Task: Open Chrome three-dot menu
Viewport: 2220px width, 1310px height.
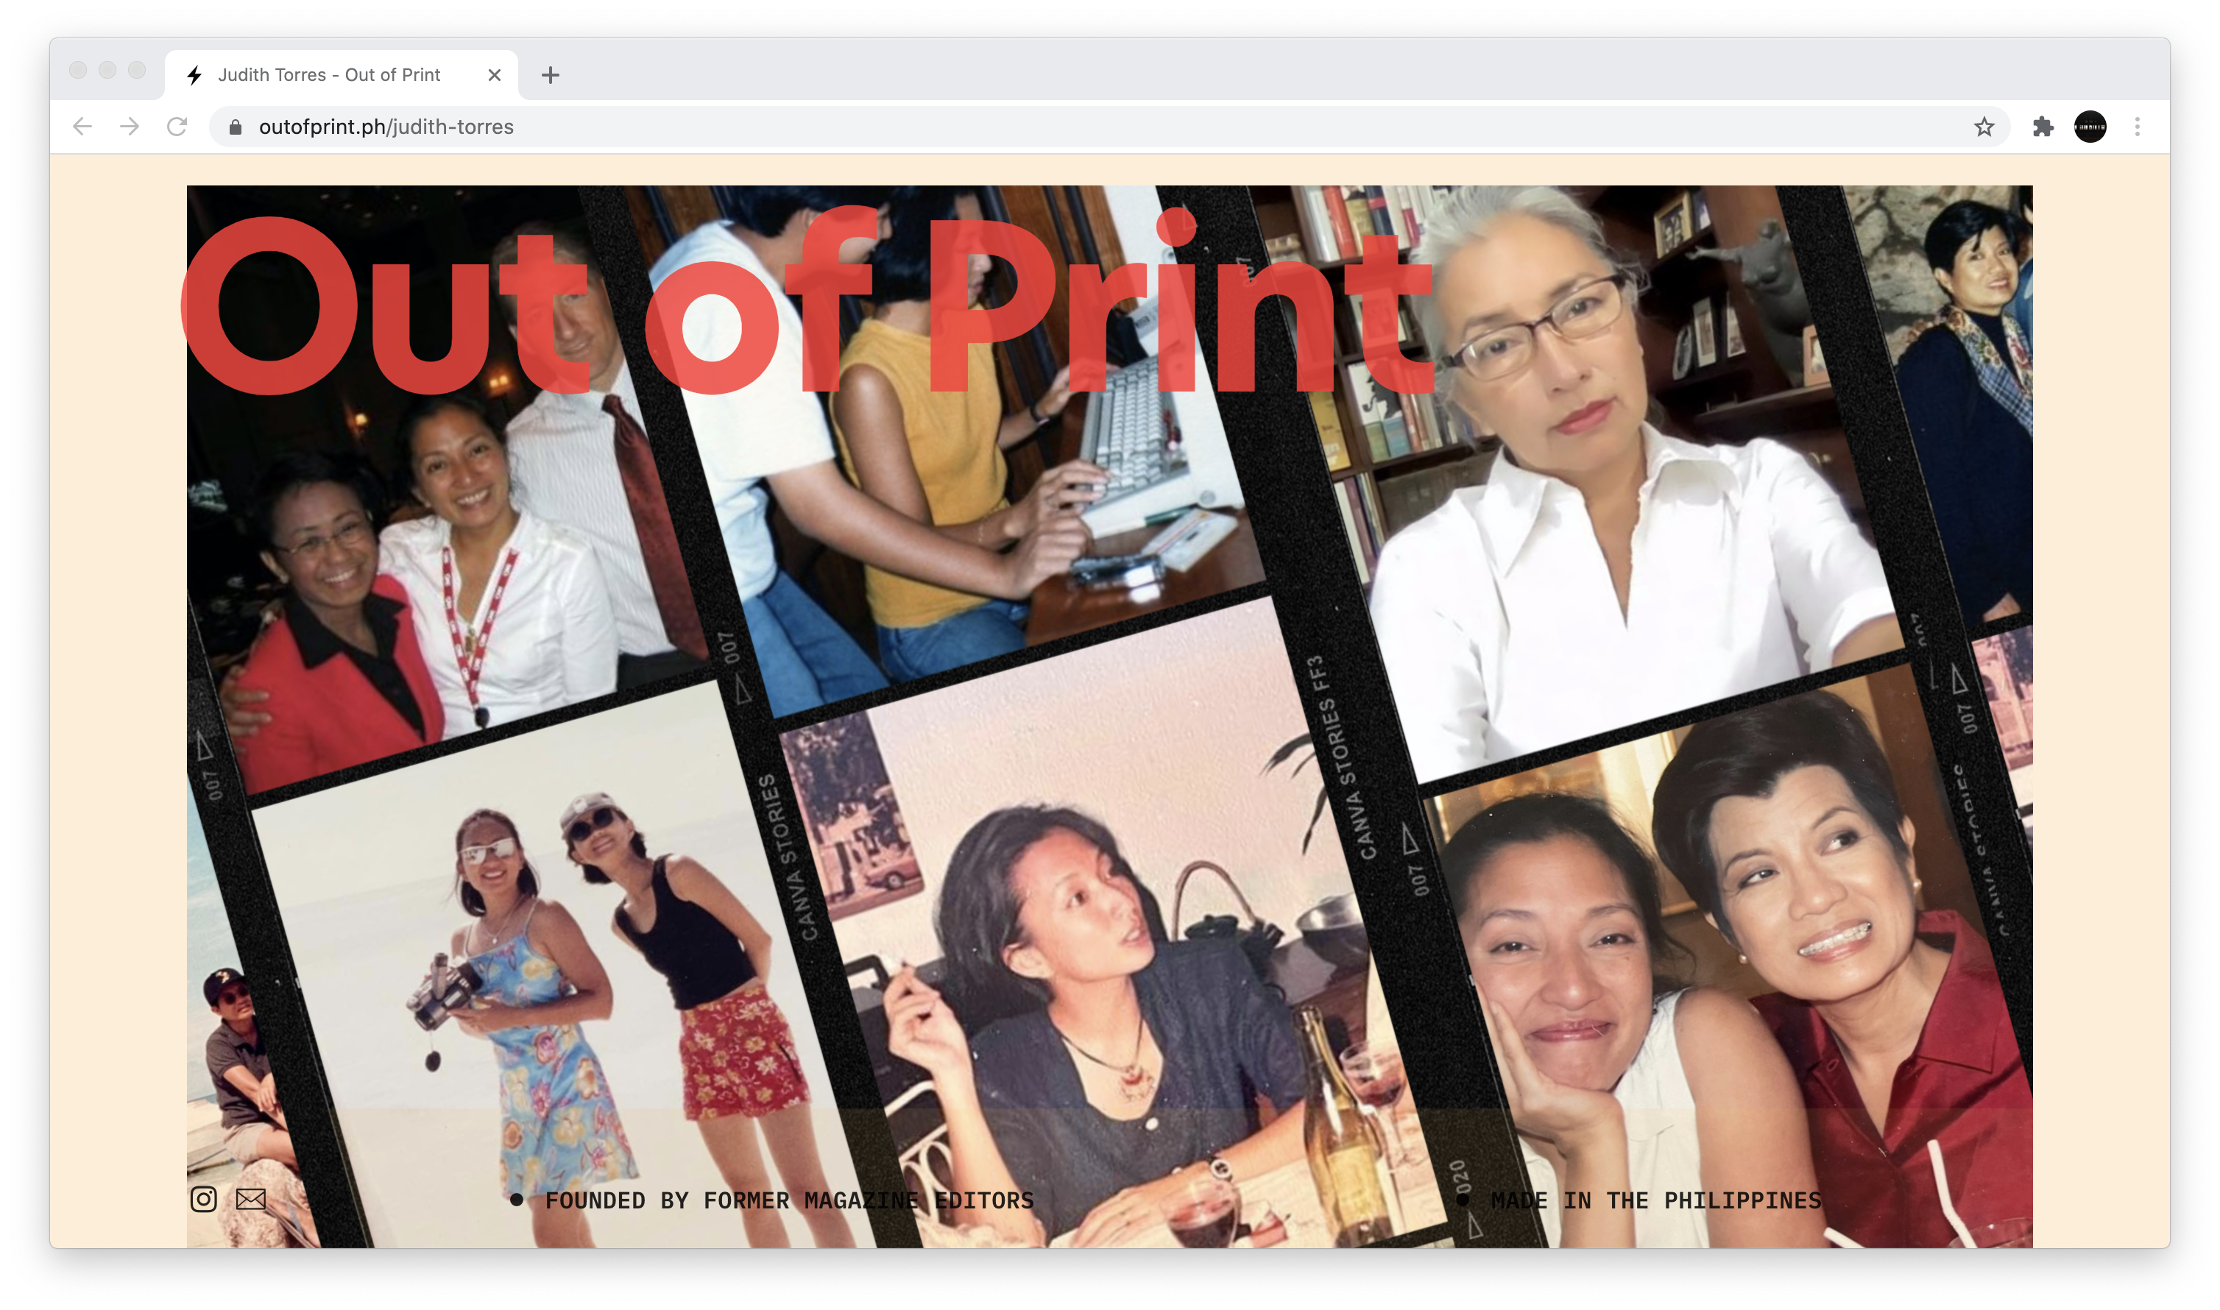Action: [2137, 127]
